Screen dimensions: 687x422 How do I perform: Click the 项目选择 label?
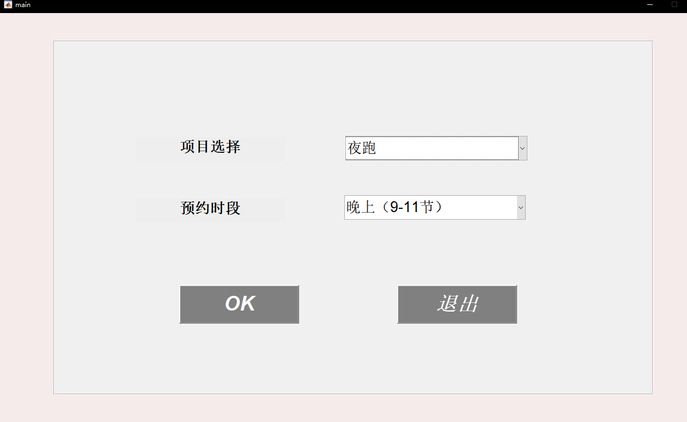click(x=210, y=147)
